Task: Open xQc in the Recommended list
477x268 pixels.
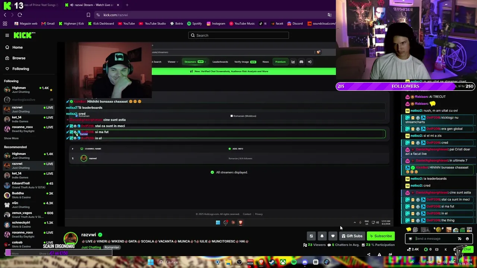Action: [x=29, y=205]
